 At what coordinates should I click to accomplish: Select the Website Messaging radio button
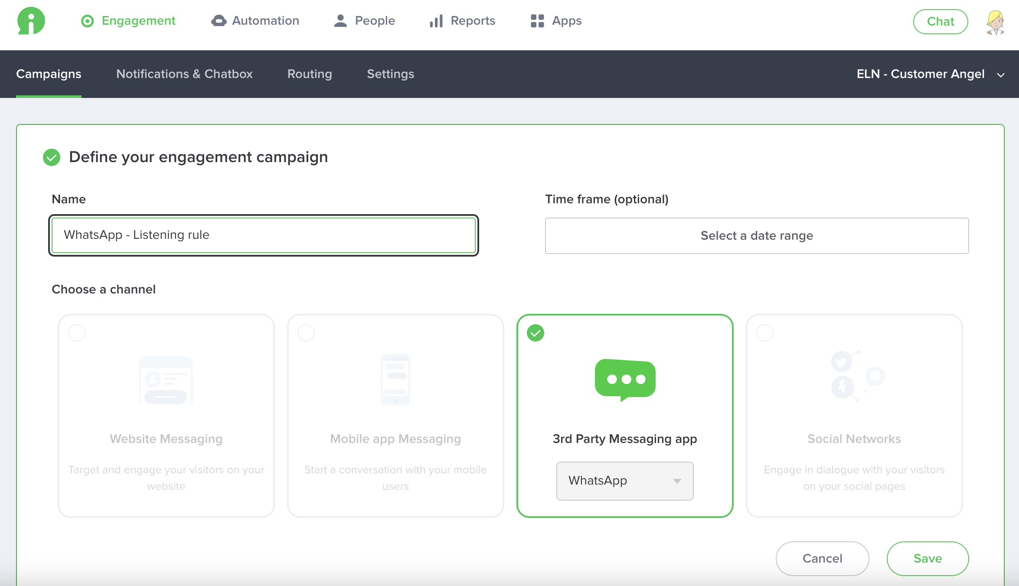point(77,333)
